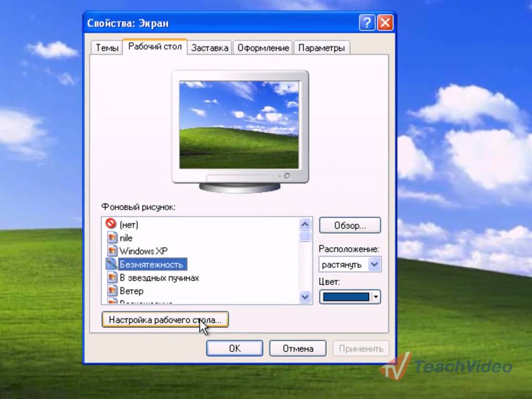The image size is (532, 399).
Task: Click the blue color swatch under Цвет
Action: pos(346,297)
